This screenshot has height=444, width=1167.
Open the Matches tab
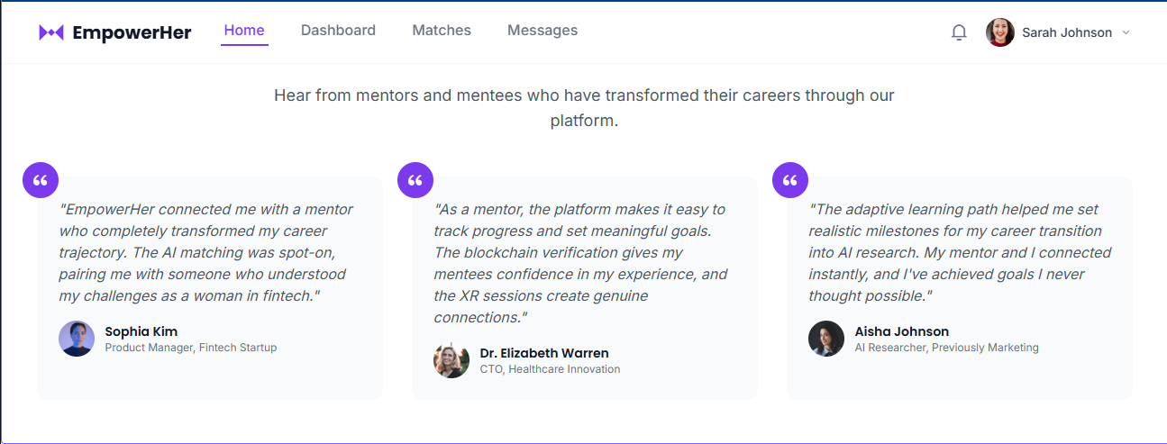click(x=442, y=31)
